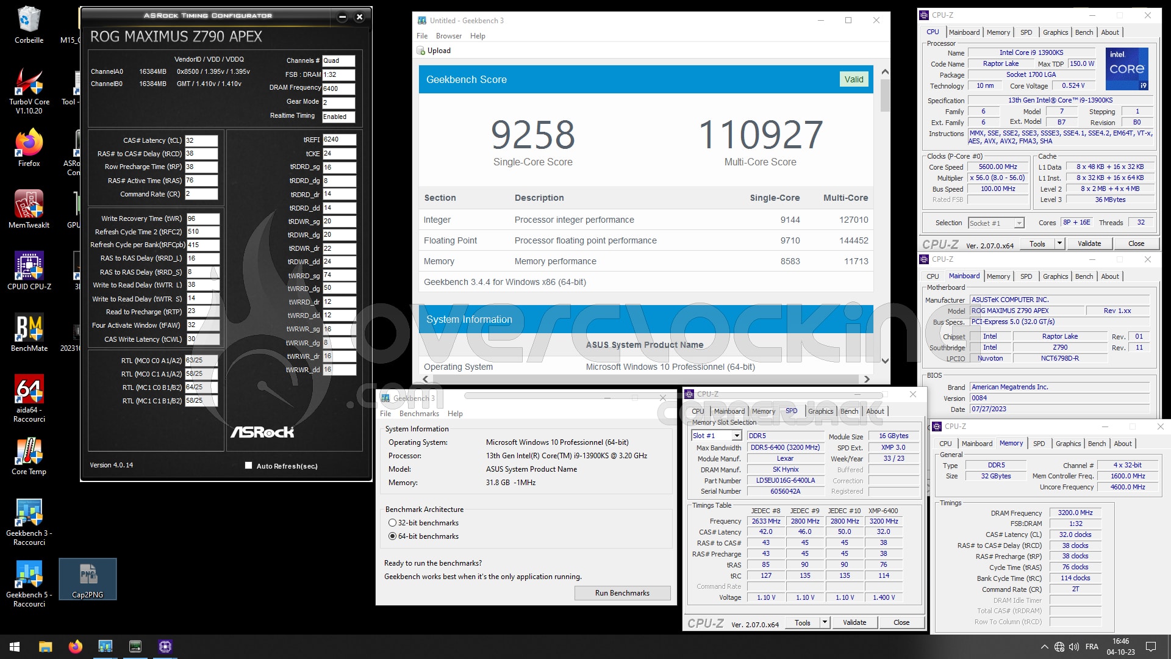Open the TurboV Core desktop shortcut
Viewport: 1171px width, 659px height.
(x=29, y=90)
